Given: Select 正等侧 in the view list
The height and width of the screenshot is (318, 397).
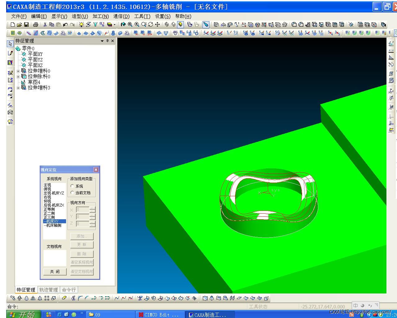Looking at the screenshot, I should [49, 209].
